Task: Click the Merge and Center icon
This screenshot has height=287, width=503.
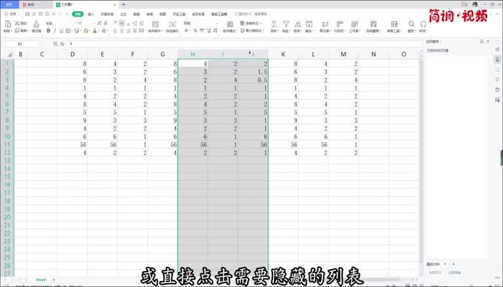Action: click(x=154, y=24)
